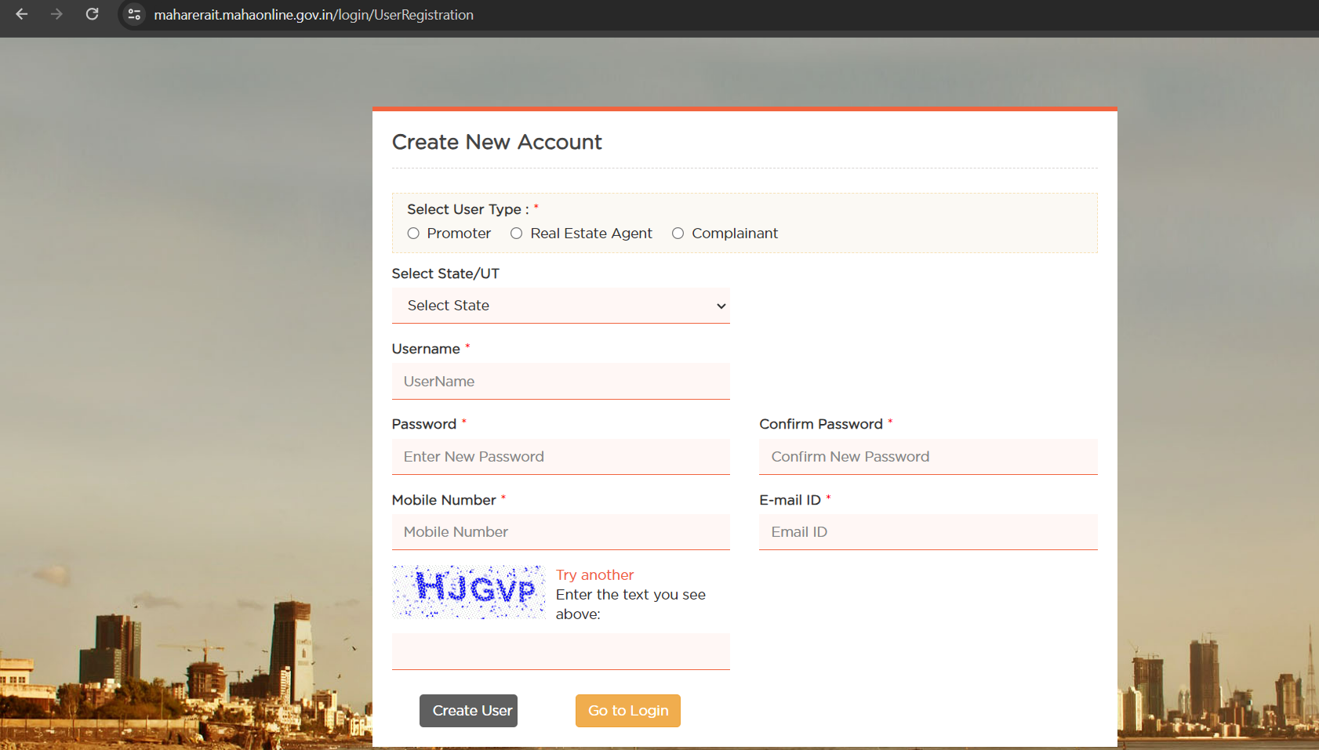Reload the page with refresh icon
The width and height of the screenshot is (1319, 750).
click(92, 14)
